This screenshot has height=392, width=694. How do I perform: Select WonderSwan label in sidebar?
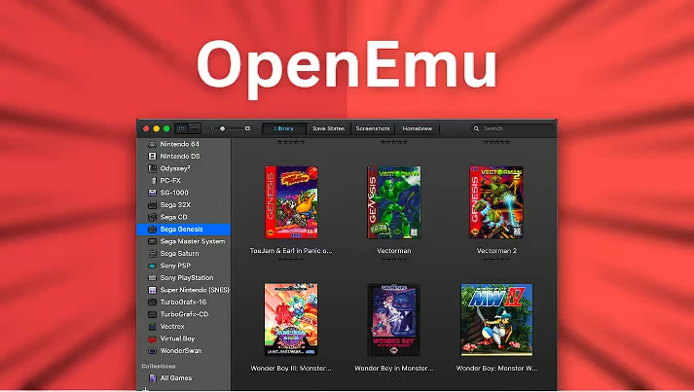[x=181, y=351]
